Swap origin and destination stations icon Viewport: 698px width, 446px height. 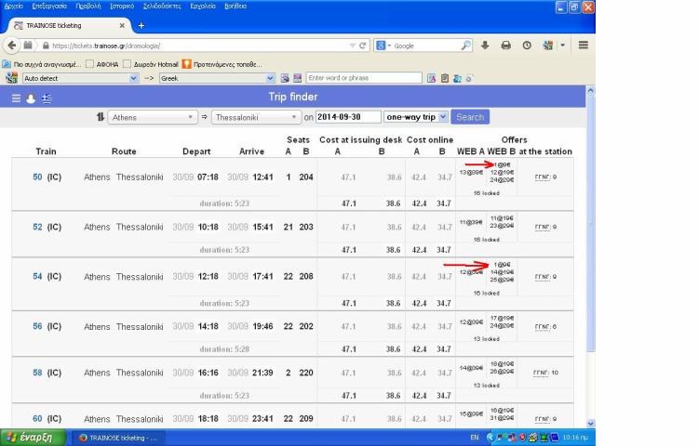101,117
